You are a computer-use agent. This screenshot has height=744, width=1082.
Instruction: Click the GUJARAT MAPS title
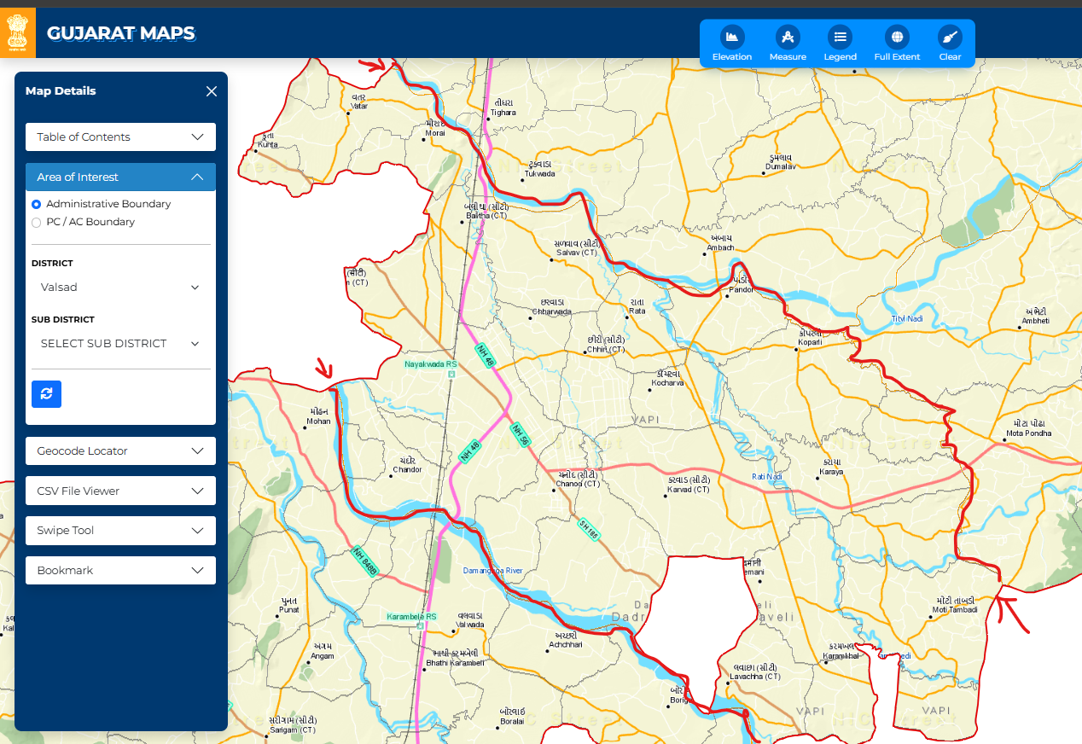pos(120,33)
